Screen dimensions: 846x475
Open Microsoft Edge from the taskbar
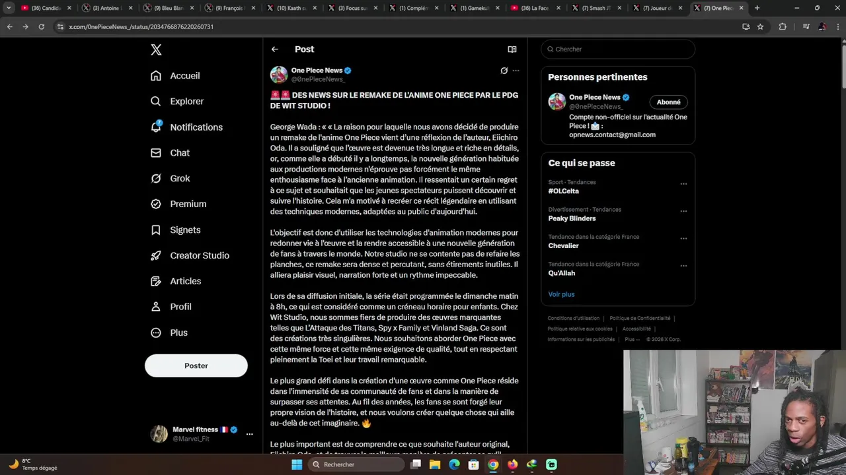click(454, 464)
